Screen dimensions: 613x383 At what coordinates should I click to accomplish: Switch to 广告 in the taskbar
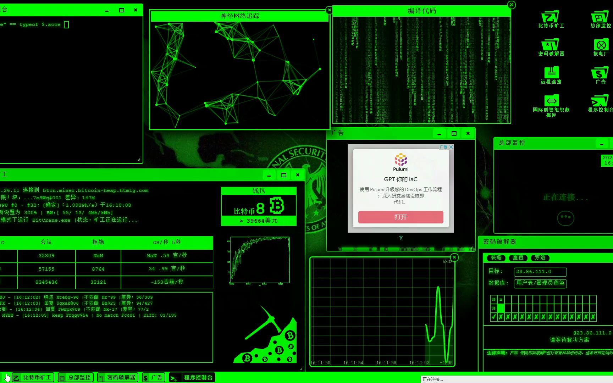153,378
